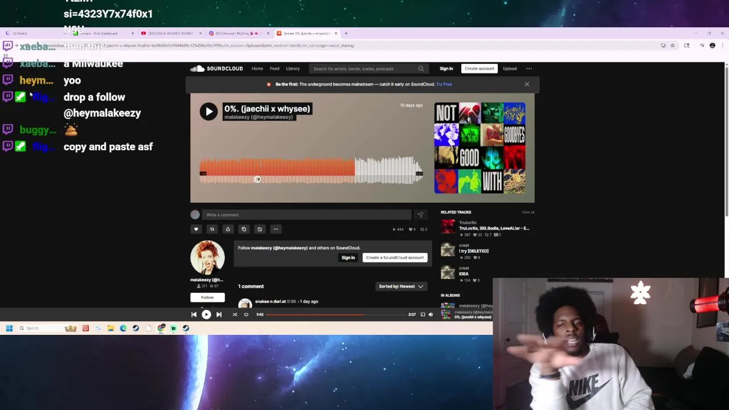This screenshot has height=410, width=729.
Task: Toggle shuffle in the player bar
Action: pos(235,314)
